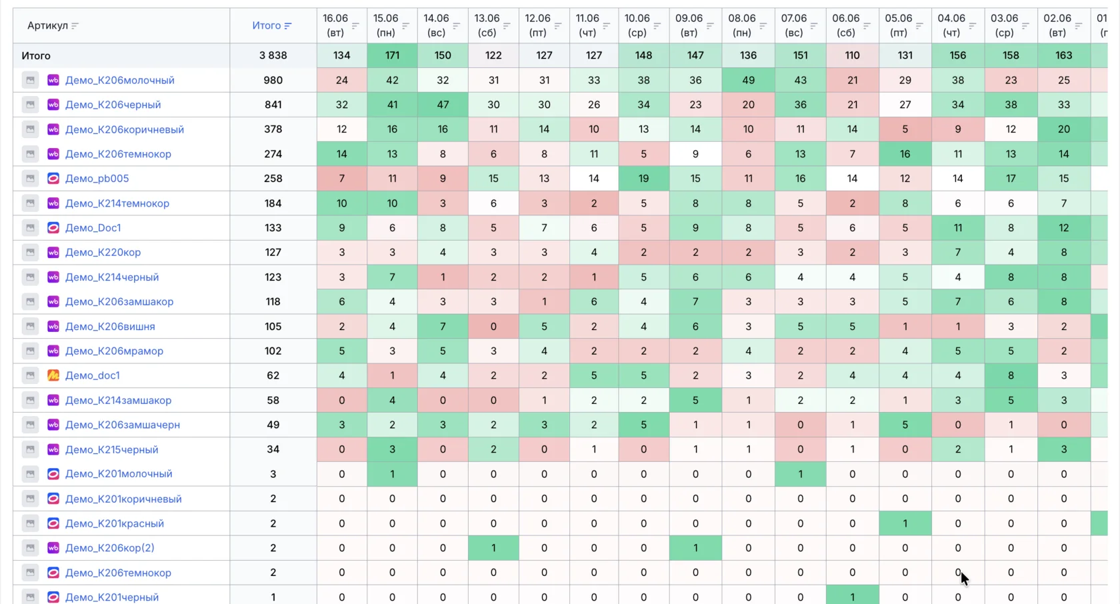The width and height of the screenshot is (1120, 604).
Task: Open the Демо_К206коричневый article link
Action: coord(125,129)
